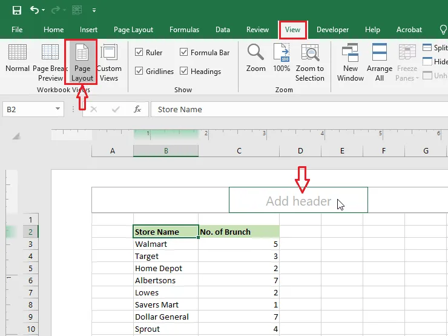
Task: Select column D header
Action: (x=300, y=151)
